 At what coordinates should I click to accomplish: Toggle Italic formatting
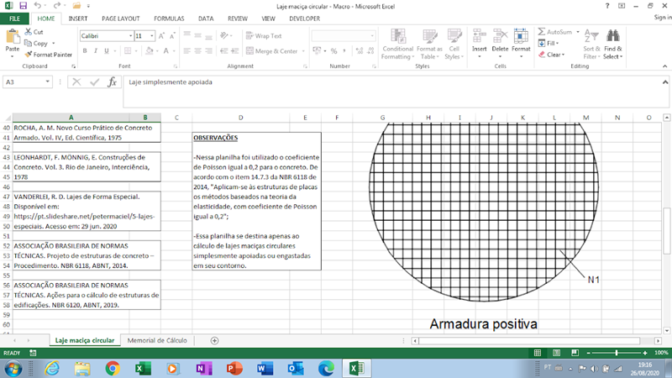(96, 51)
